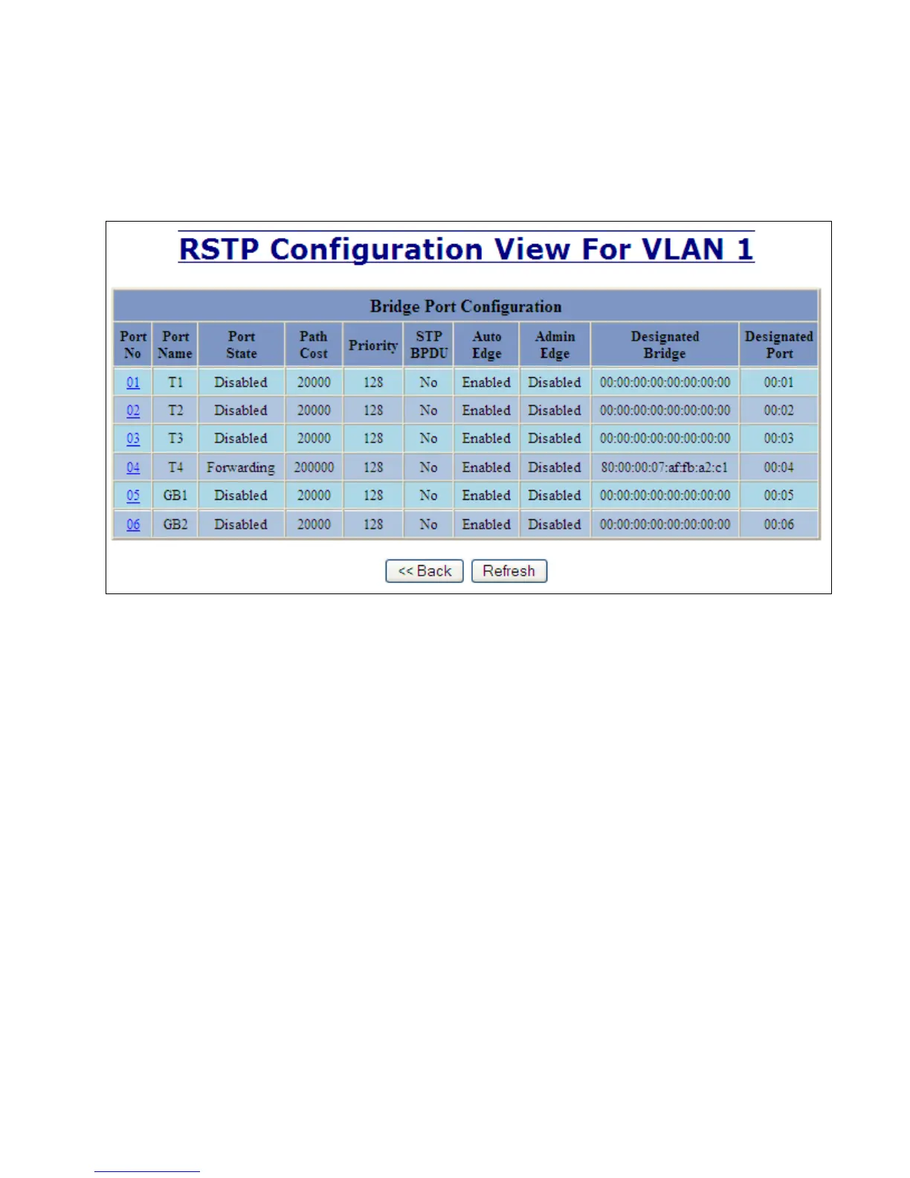Viewport: 910px width, 1178px height.
Task: Click the Priority column header
Action: point(373,345)
